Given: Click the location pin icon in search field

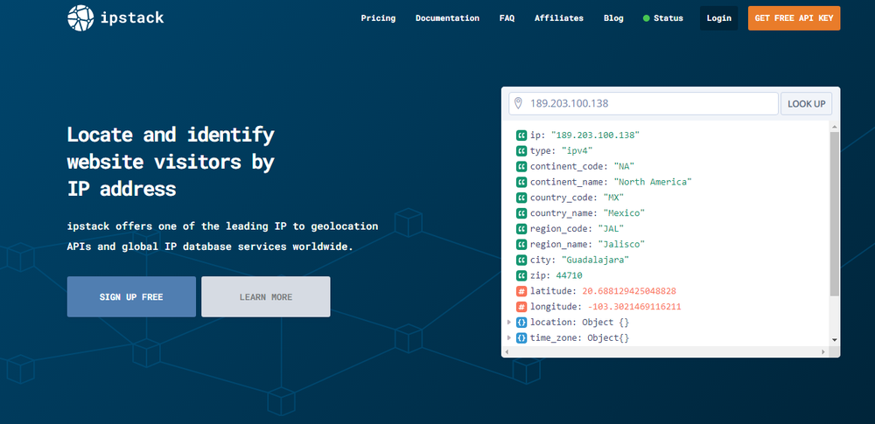Looking at the screenshot, I should [518, 103].
